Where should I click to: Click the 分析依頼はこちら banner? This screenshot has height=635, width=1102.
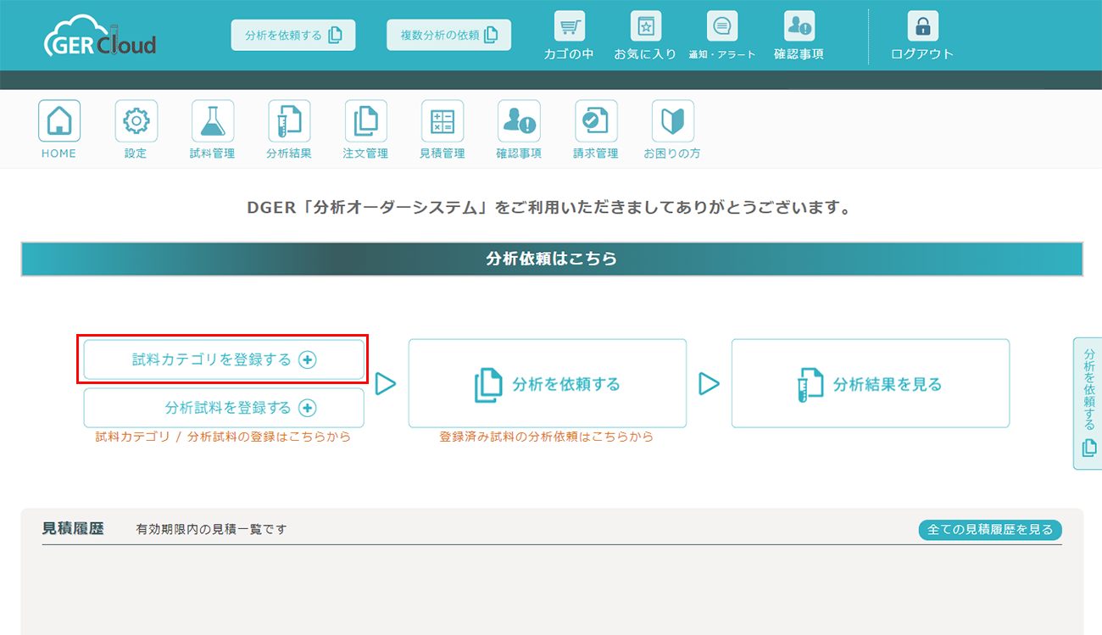click(552, 259)
